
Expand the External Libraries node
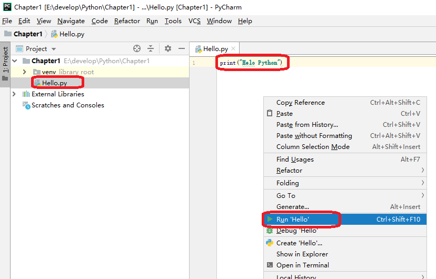[x=14, y=94]
